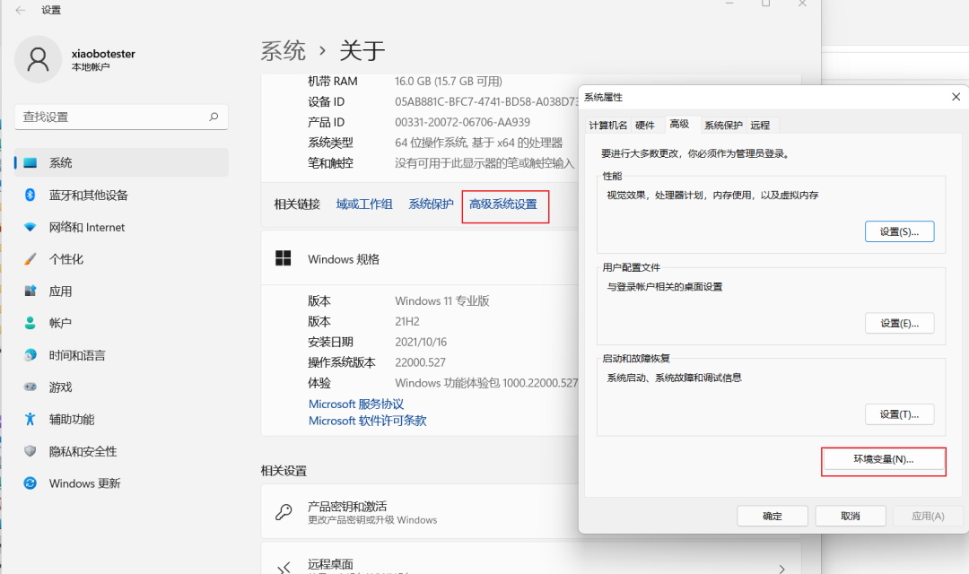The image size is (969, 574).
Task: Click the gamepad icon for 游戏
Action: point(30,387)
